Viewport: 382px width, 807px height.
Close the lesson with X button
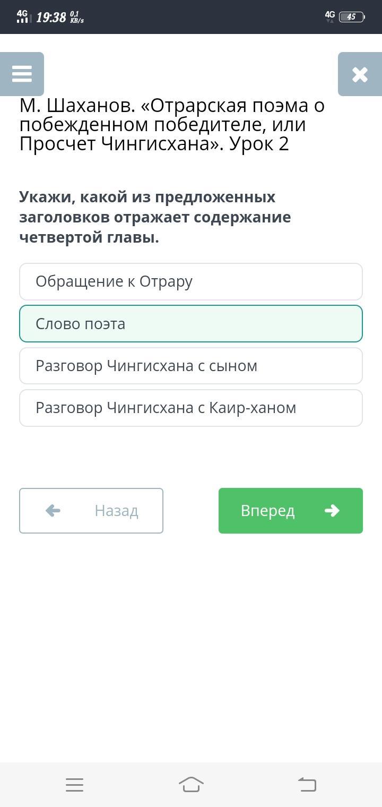360,74
